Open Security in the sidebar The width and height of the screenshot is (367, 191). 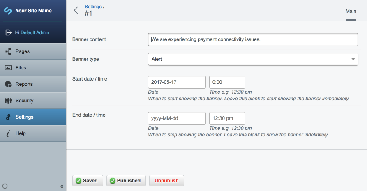(x=33, y=100)
